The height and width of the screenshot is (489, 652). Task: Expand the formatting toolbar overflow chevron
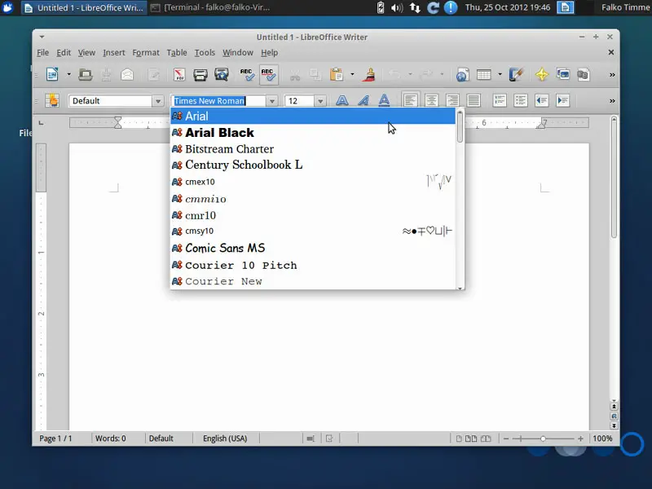click(612, 100)
